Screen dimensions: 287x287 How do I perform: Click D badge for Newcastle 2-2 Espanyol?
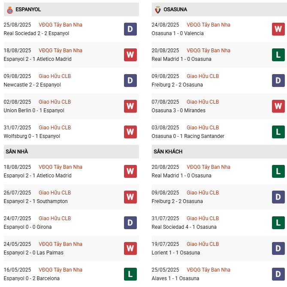[x=130, y=81]
